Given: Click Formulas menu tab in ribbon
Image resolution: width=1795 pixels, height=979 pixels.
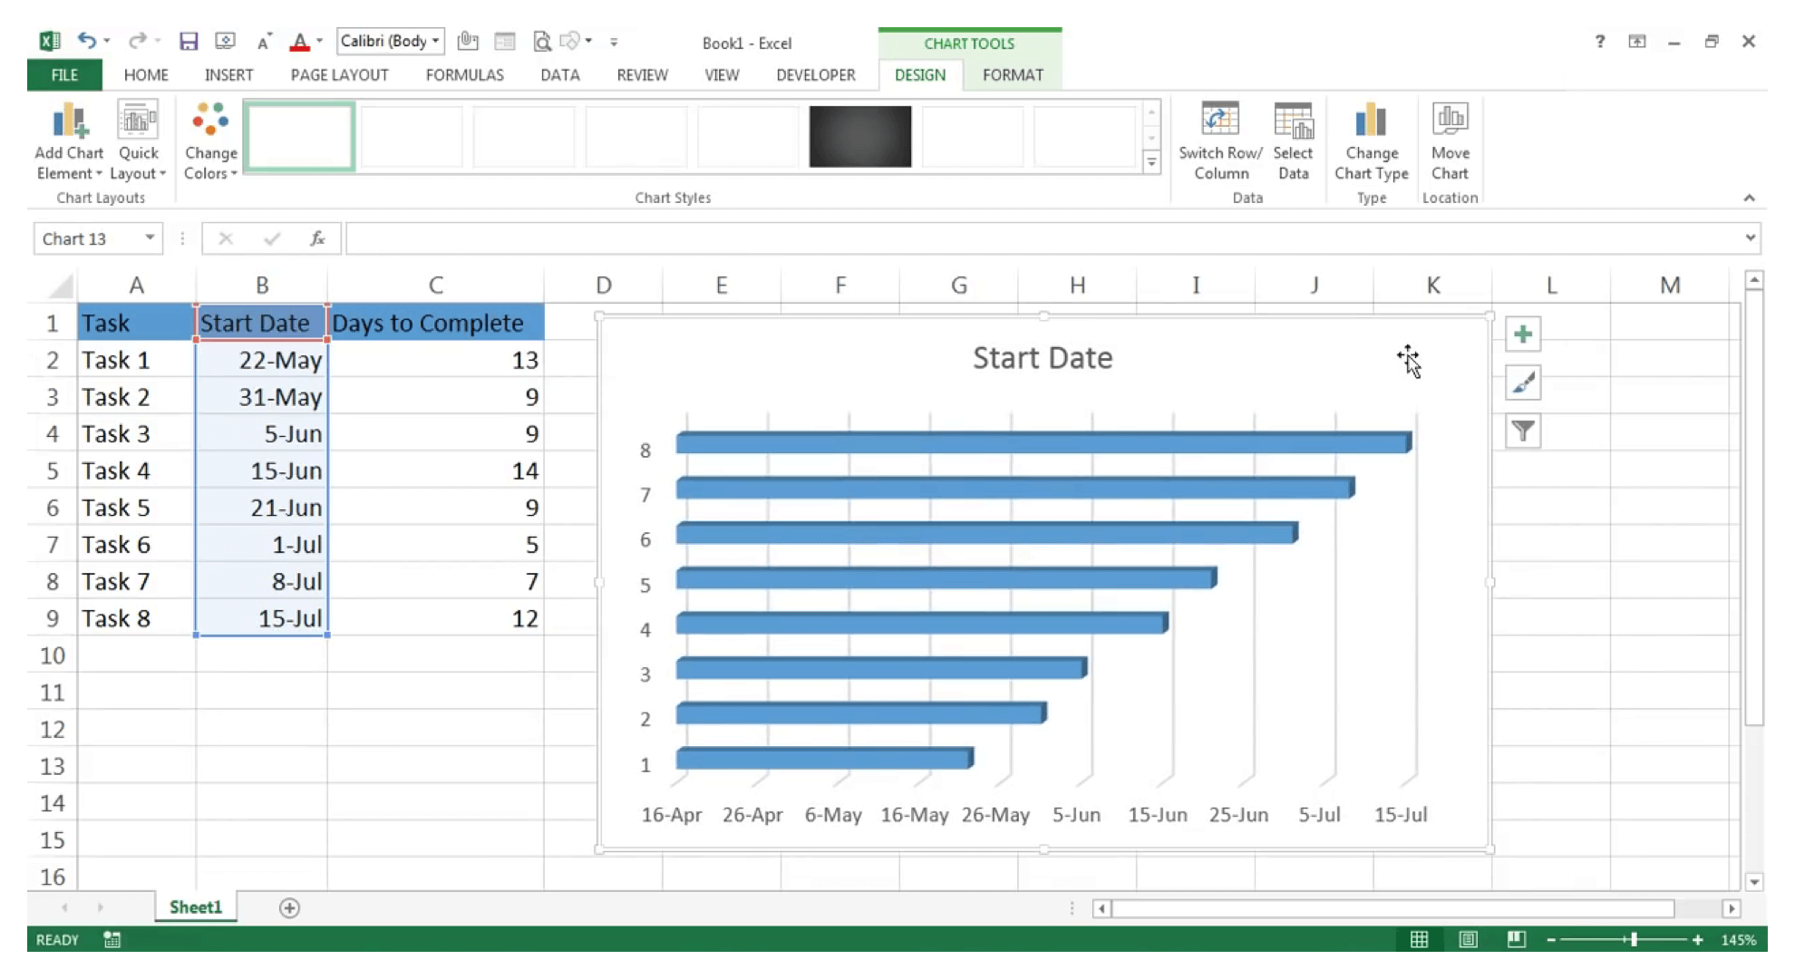Looking at the screenshot, I should (x=463, y=74).
